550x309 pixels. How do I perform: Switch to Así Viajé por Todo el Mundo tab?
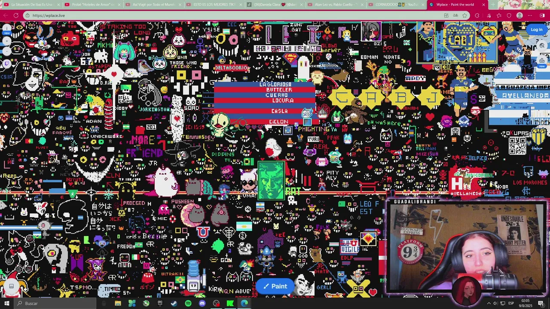(153, 5)
